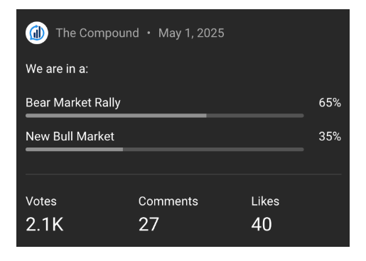Click the separator dot beside channel name

pos(149,33)
